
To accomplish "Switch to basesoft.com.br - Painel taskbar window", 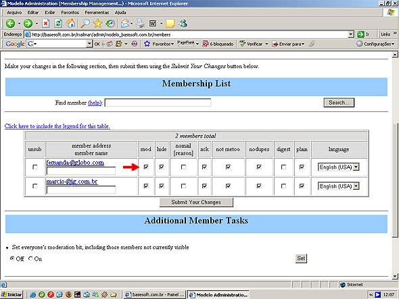I will pyautogui.click(x=154, y=294).
